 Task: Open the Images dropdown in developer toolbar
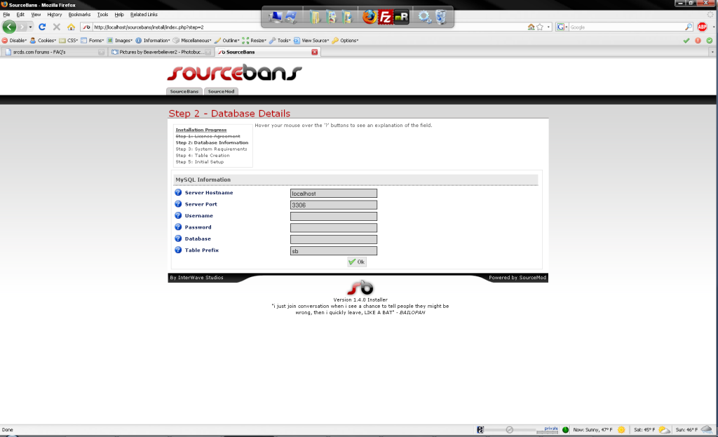pos(119,40)
